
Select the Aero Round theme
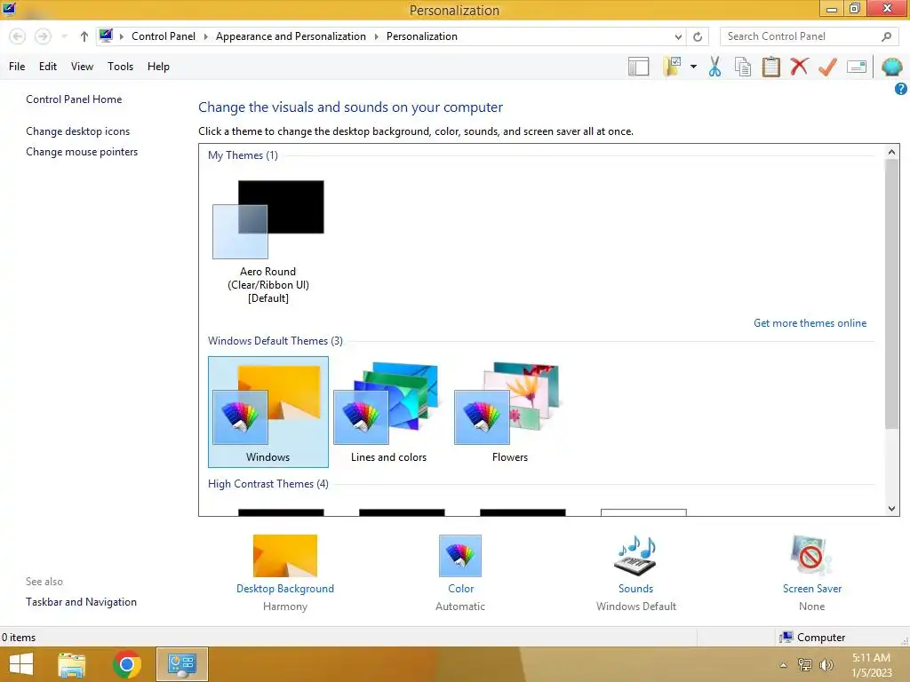tap(268, 242)
